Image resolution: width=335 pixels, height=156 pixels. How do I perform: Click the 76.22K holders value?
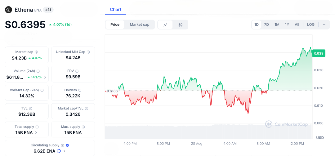point(73,96)
